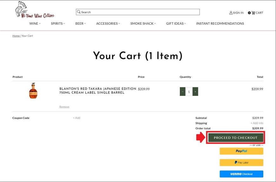Viewport: 276px width, 182px height.
Task: Add shipping info
Action: click(257, 123)
